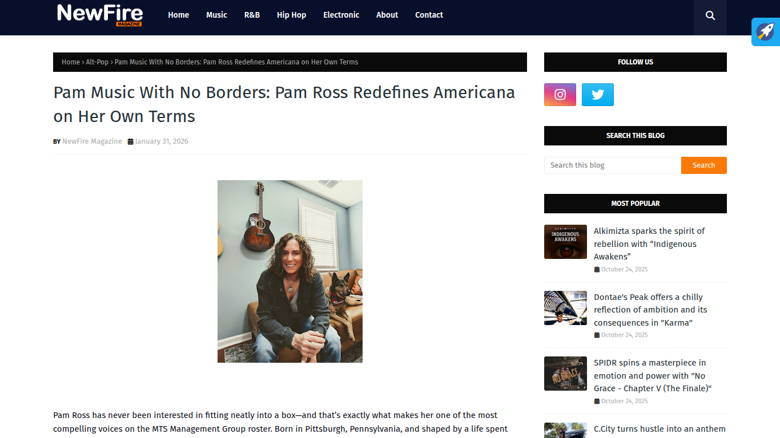Click into the Search this blog field
Viewport: 780px width, 438px height.
[613, 165]
